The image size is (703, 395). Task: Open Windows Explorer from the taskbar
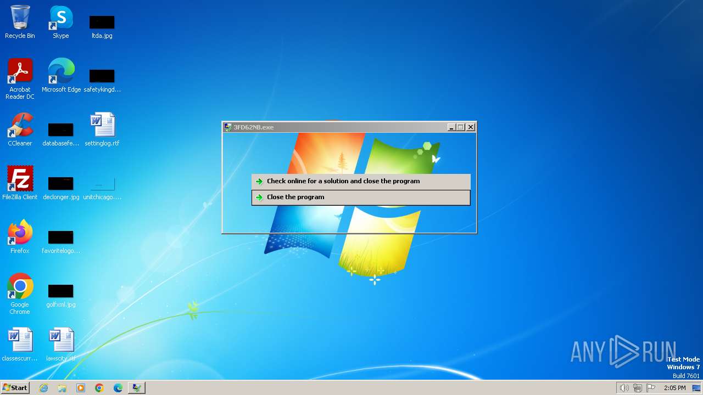[62, 388]
